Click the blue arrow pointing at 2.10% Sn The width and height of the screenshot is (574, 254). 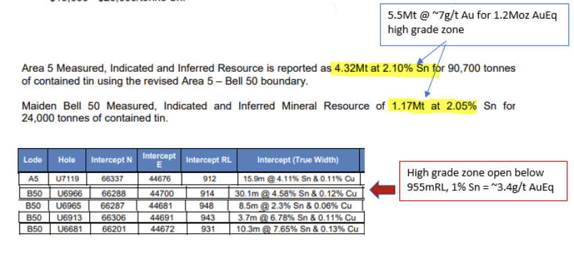(x=431, y=53)
